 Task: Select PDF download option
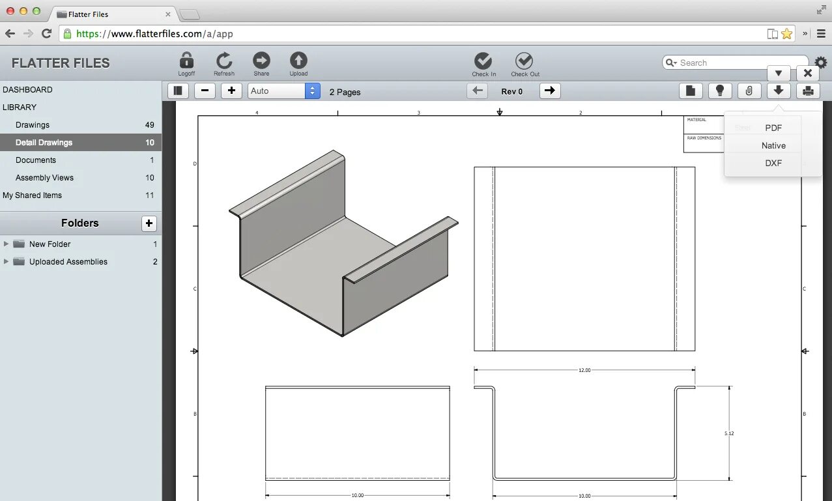(x=773, y=128)
